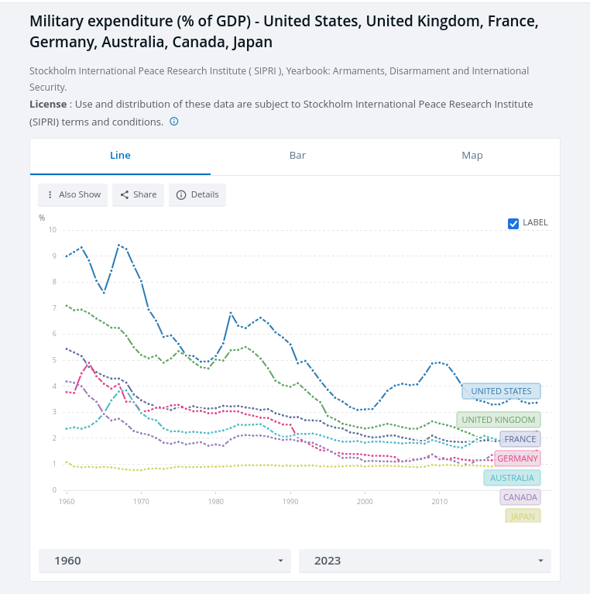The height and width of the screenshot is (594, 590).
Task: Switch to the Map tab
Action: (472, 156)
